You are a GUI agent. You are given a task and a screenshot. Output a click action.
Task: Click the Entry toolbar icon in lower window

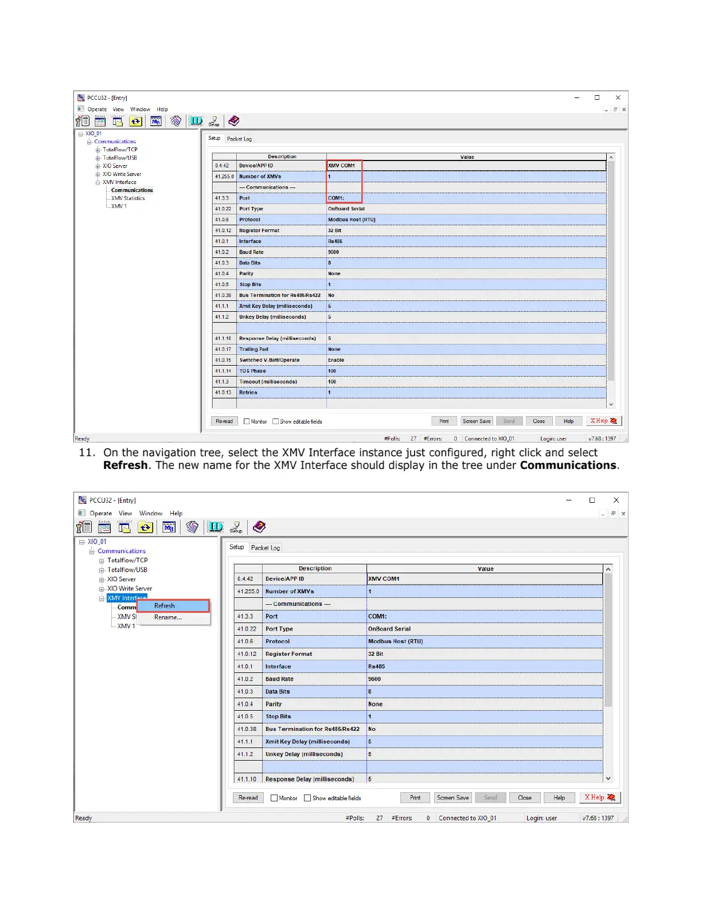click(x=104, y=527)
